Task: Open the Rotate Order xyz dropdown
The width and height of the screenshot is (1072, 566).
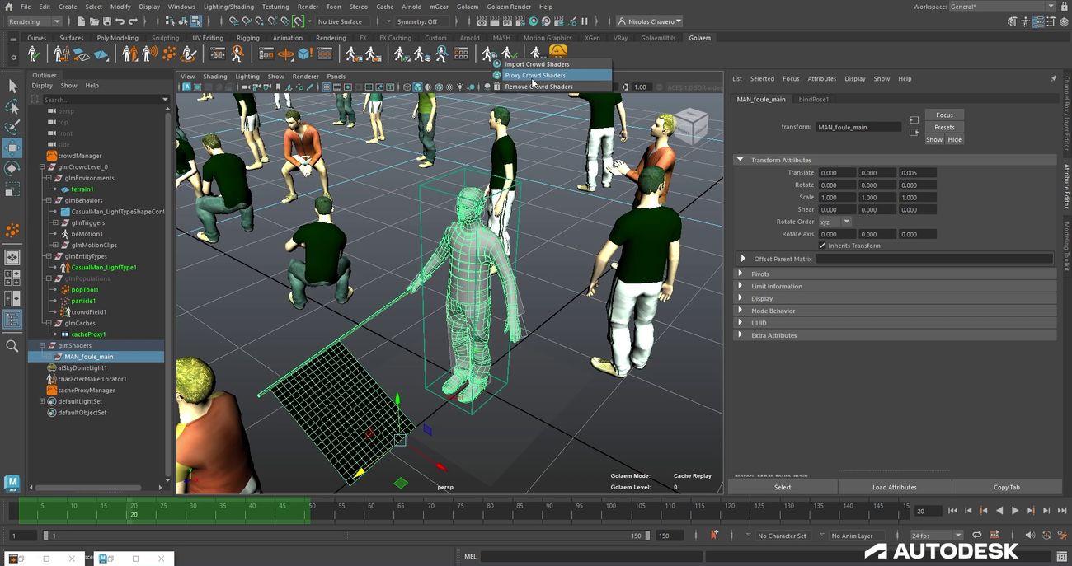Action: tap(834, 222)
